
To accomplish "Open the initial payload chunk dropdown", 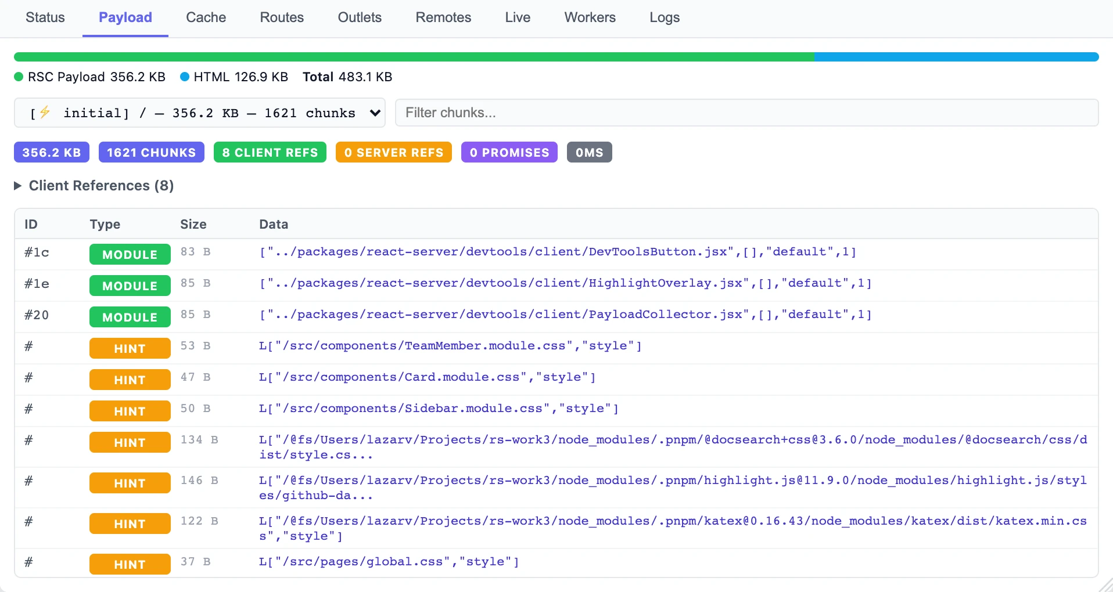I will click(x=199, y=113).
